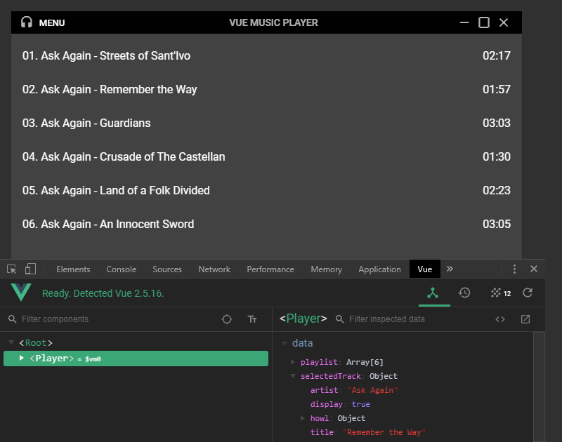Viewport: 562px width, 442px height.
Task: Click the artist value "Ask Again"
Action: pyautogui.click(x=372, y=390)
